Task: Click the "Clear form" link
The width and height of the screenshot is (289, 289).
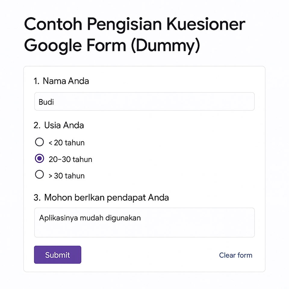Action: point(235,255)
